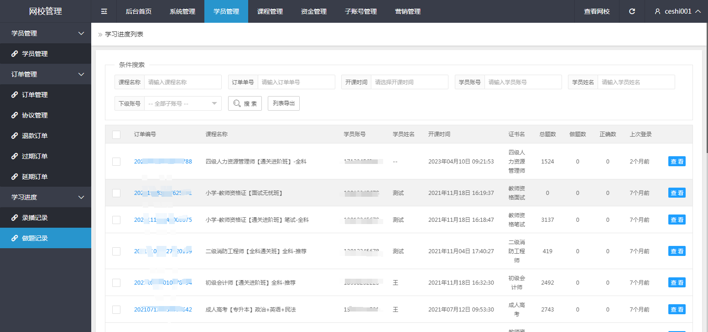This screenshot has width=708, height=332.
Task: Click link icon beside 退款订单
Action: pyautogui.click(x=15, y=136)
